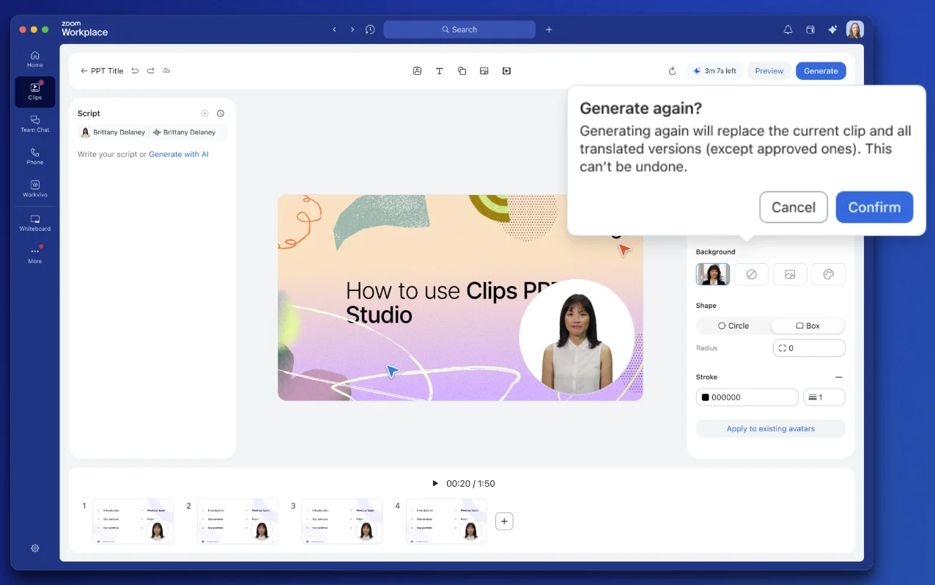
Task: Click Apply to existing avatars
Action: (x=771, y=429)
